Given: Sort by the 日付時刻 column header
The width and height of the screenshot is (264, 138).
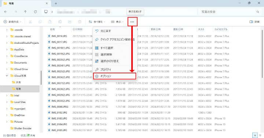Looking at the screenshot, I should point(77,29).
